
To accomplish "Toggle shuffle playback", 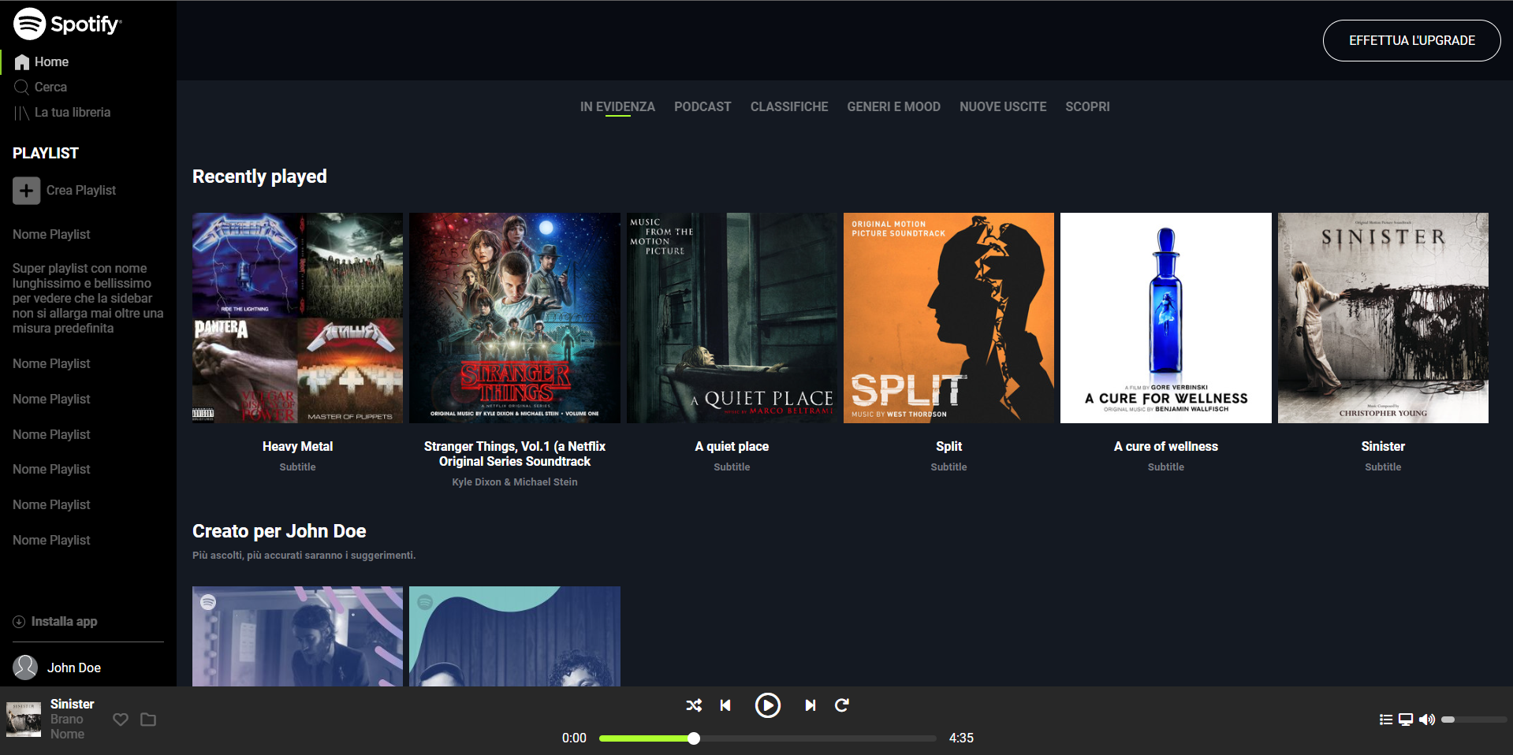I will click(x=694, y=705).
